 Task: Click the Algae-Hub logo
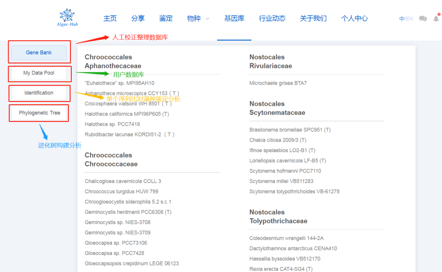[67, 17]
